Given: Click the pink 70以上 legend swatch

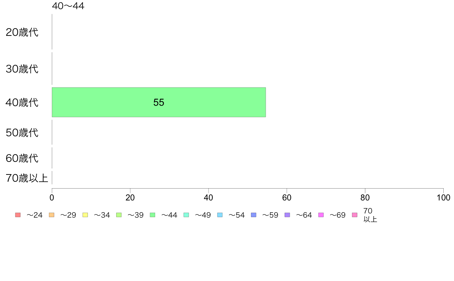Looking at the screenshot, I should click(x=355, y=215).
